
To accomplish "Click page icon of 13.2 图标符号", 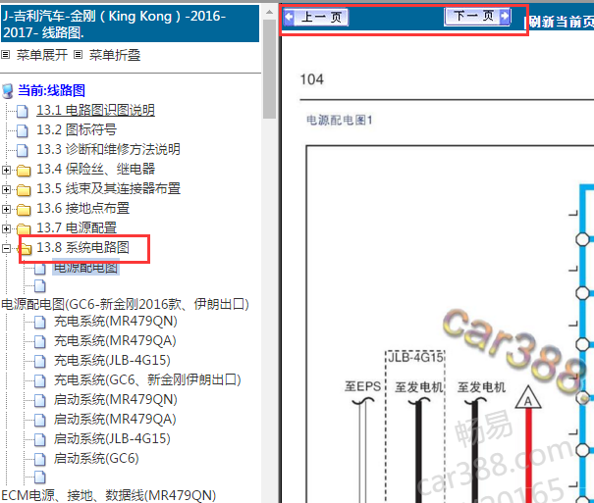I will tap(23, 130).
